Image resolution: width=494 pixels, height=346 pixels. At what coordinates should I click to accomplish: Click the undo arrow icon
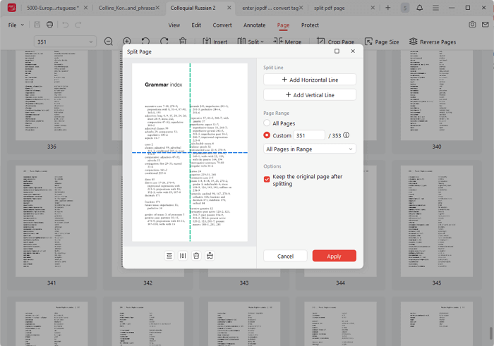(65, 25)
